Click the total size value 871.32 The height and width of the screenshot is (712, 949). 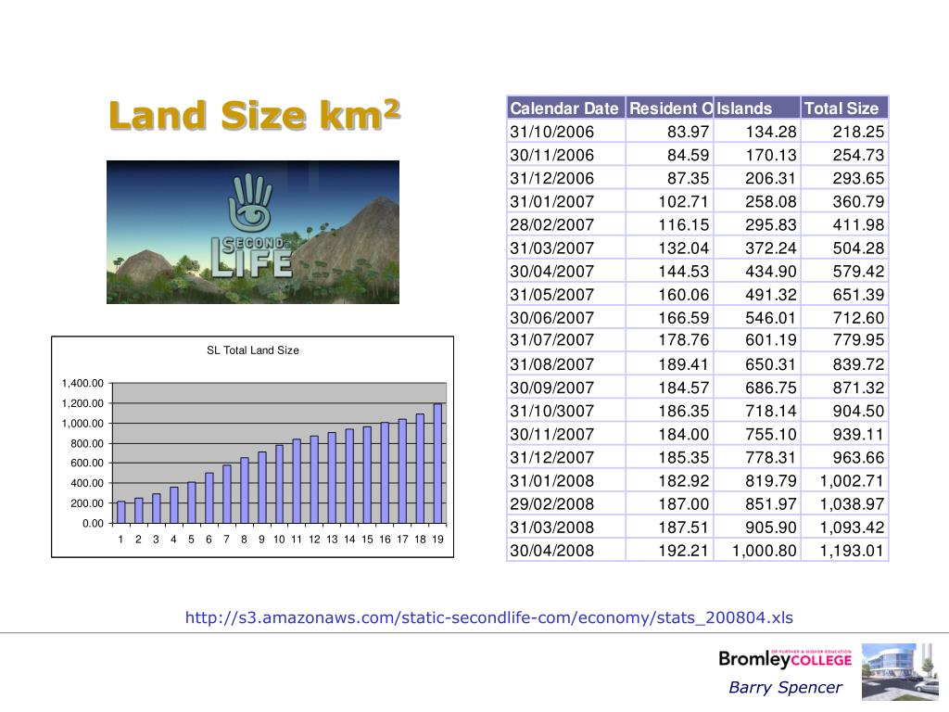click(x=858, y=388)
